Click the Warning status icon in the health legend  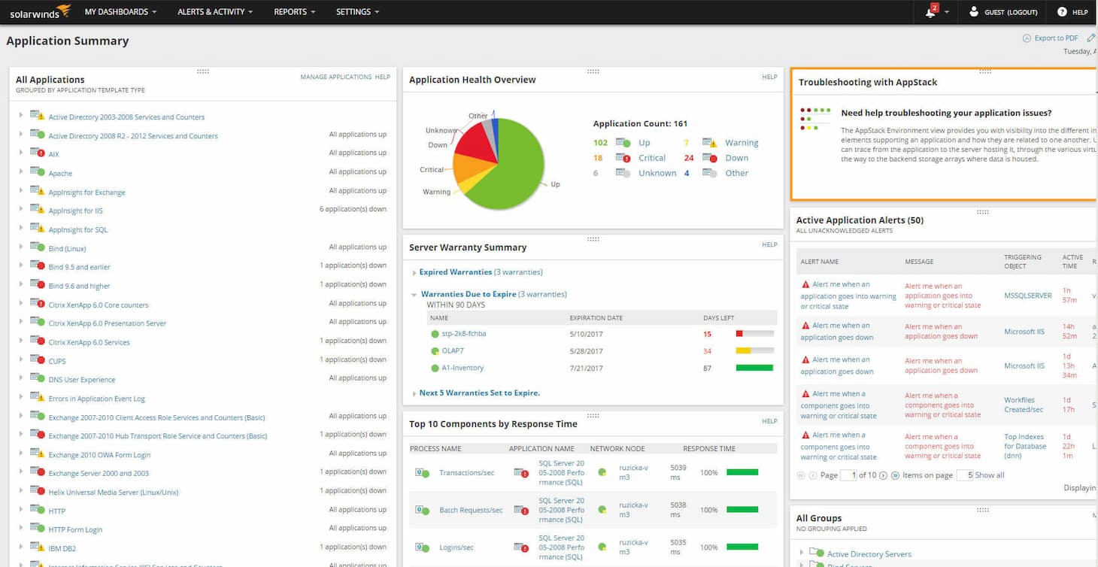[710, 142]
